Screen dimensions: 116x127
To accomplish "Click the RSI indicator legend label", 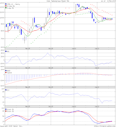I will tap(8, 90).
